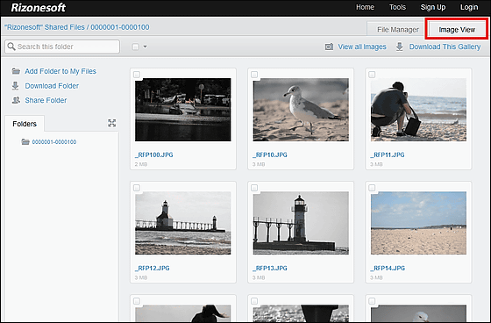The width and height of the screenshot is (491, 323).
Task: Check the box for _RFP11.JPG
Action: (x=372, y=75)
